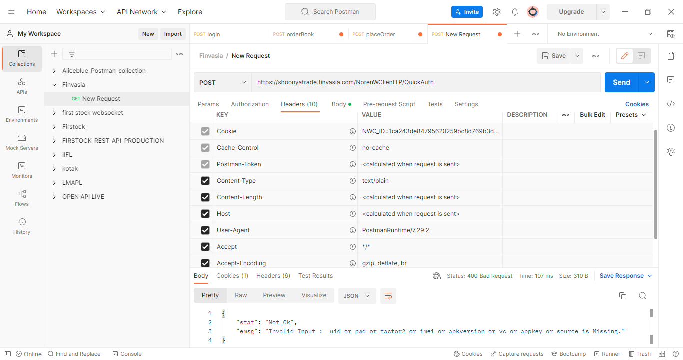Viewport: 683px width, 360px height.
Task: Expand the Aliceblue_Postman_collection
Action: pyautogui.click(x=54, y=71)
